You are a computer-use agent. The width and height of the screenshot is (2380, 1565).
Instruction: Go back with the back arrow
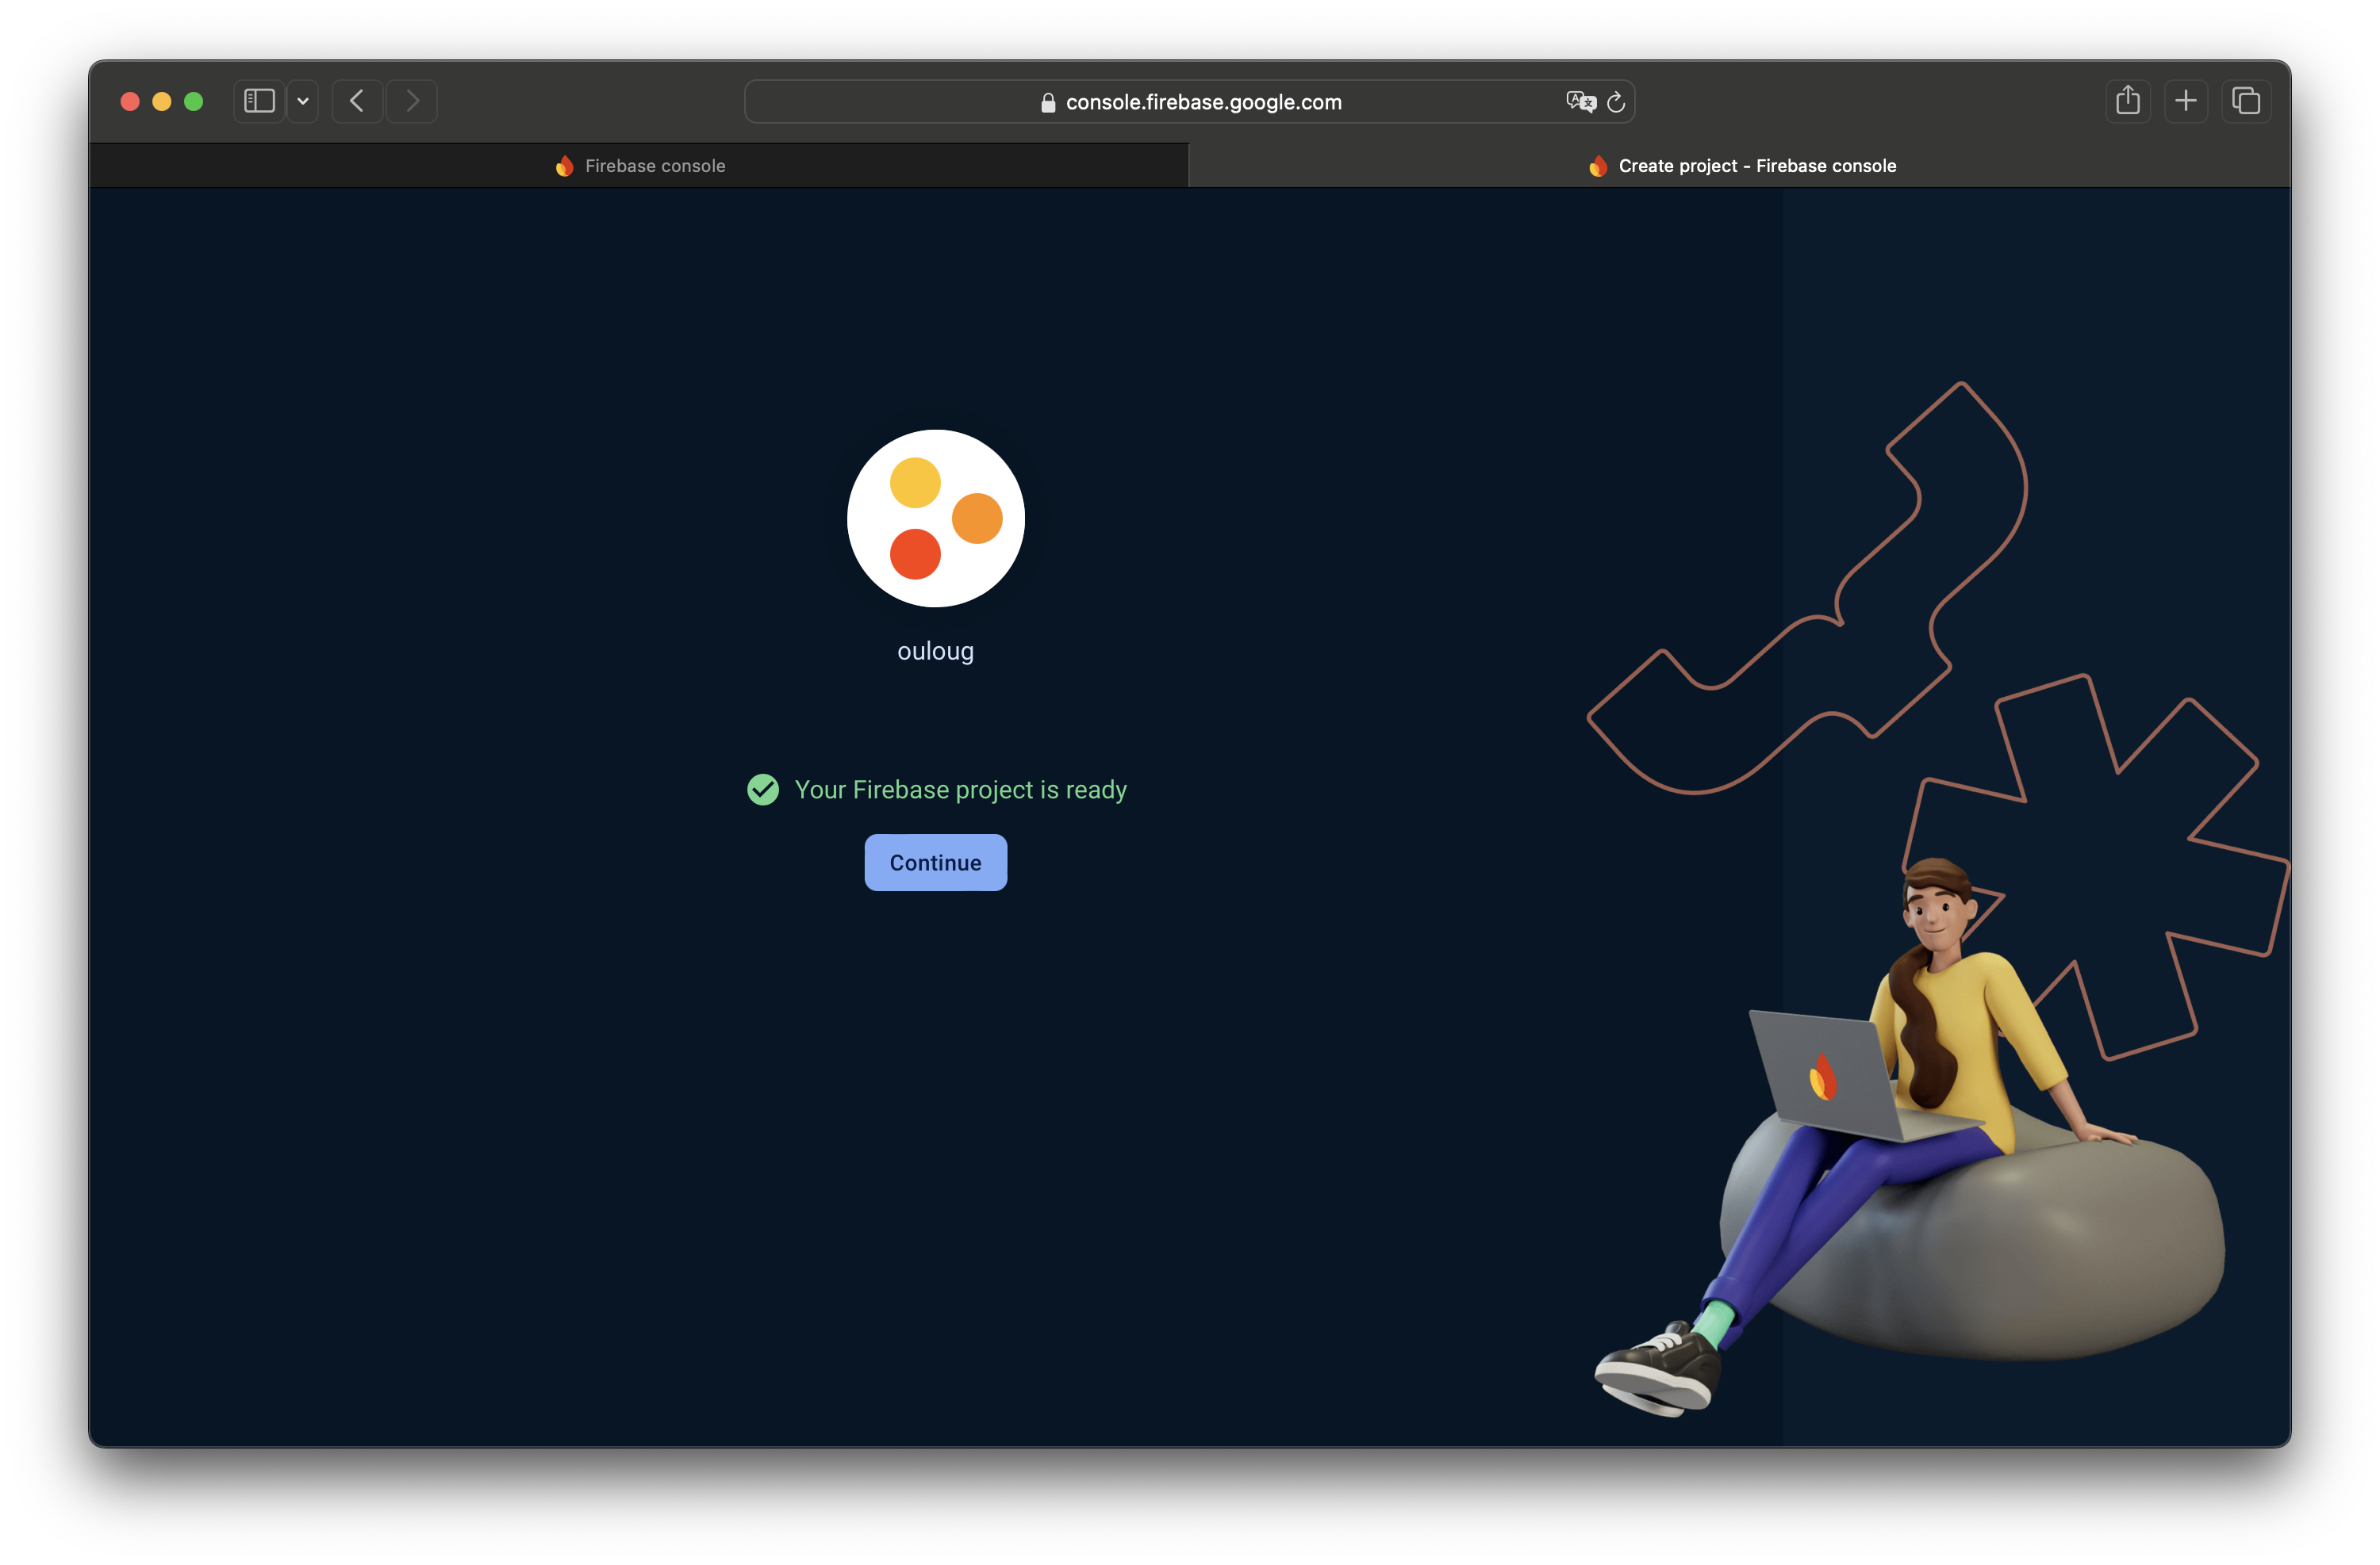tap(357, 101)
